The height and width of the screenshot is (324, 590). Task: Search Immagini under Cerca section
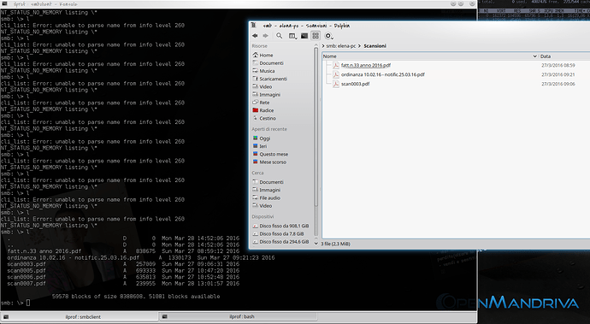[x=267, y=190]
